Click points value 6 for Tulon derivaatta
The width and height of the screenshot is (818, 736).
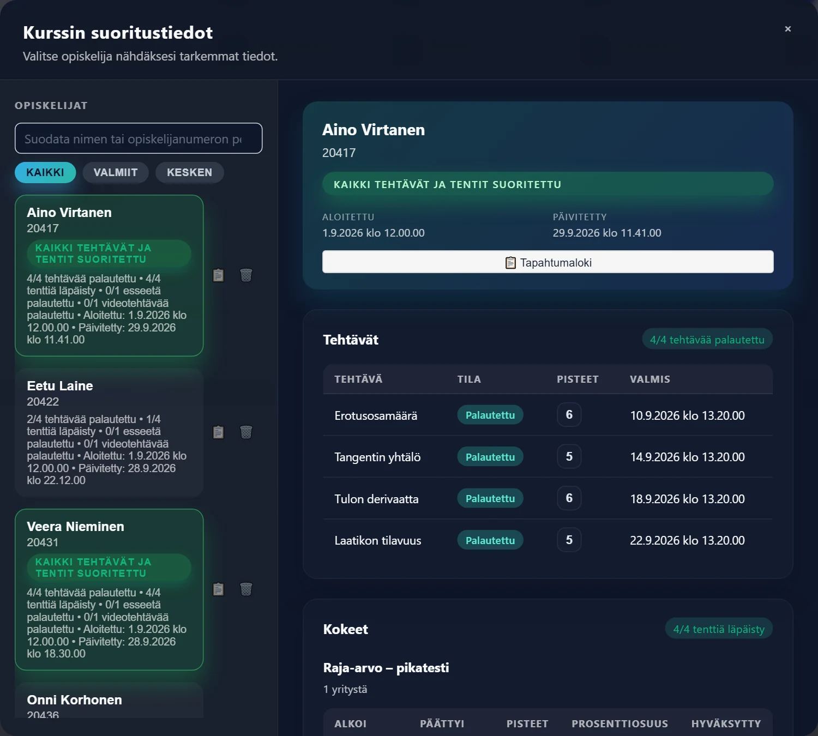(569, 498)
